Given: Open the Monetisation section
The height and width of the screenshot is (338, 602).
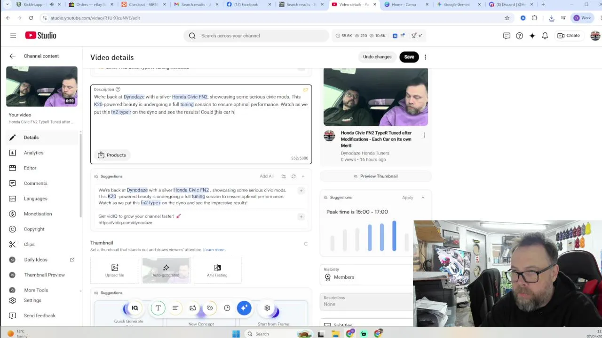Looking at the screenshot, I should [38, 214].
